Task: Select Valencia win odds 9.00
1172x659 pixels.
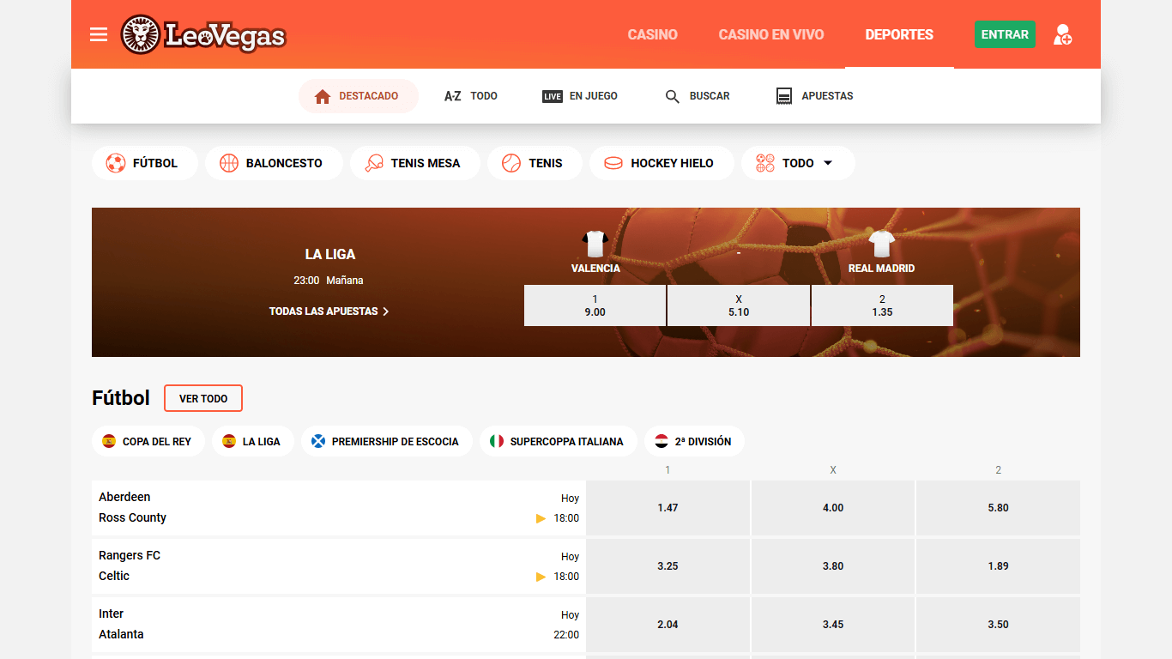Action: tap(595, 305)
